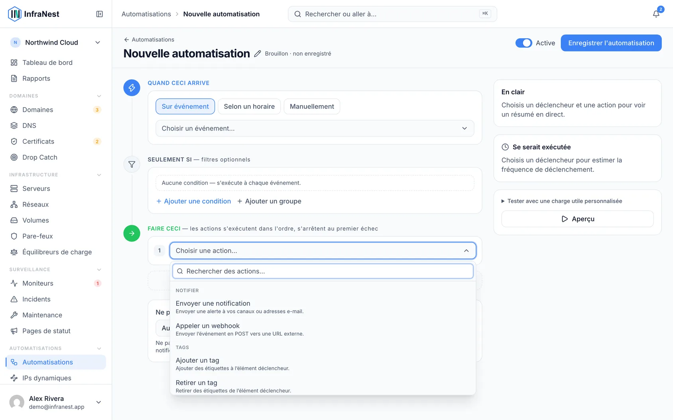This screenshot has height=420, width=673.
Task: Click Enregistrer l'automatisation button
Action: coord(611,43)
